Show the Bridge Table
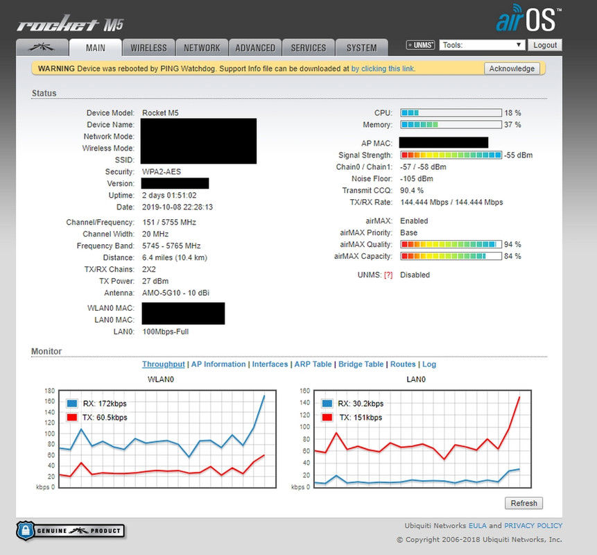Screen dimensions: 597x555 [361, 364]
